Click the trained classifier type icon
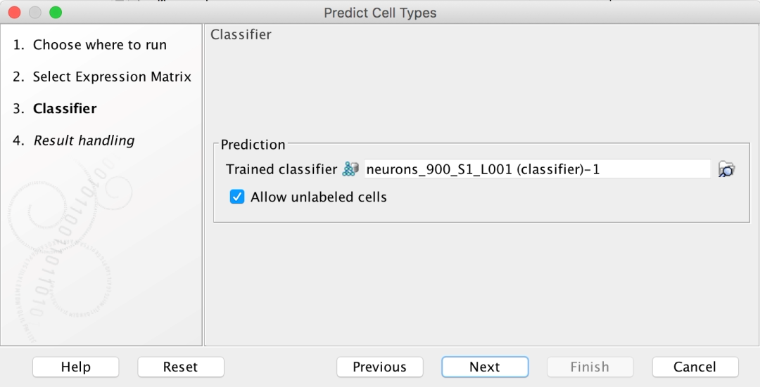The height and width of the screenshot is (387, 760). click(350, 169)
